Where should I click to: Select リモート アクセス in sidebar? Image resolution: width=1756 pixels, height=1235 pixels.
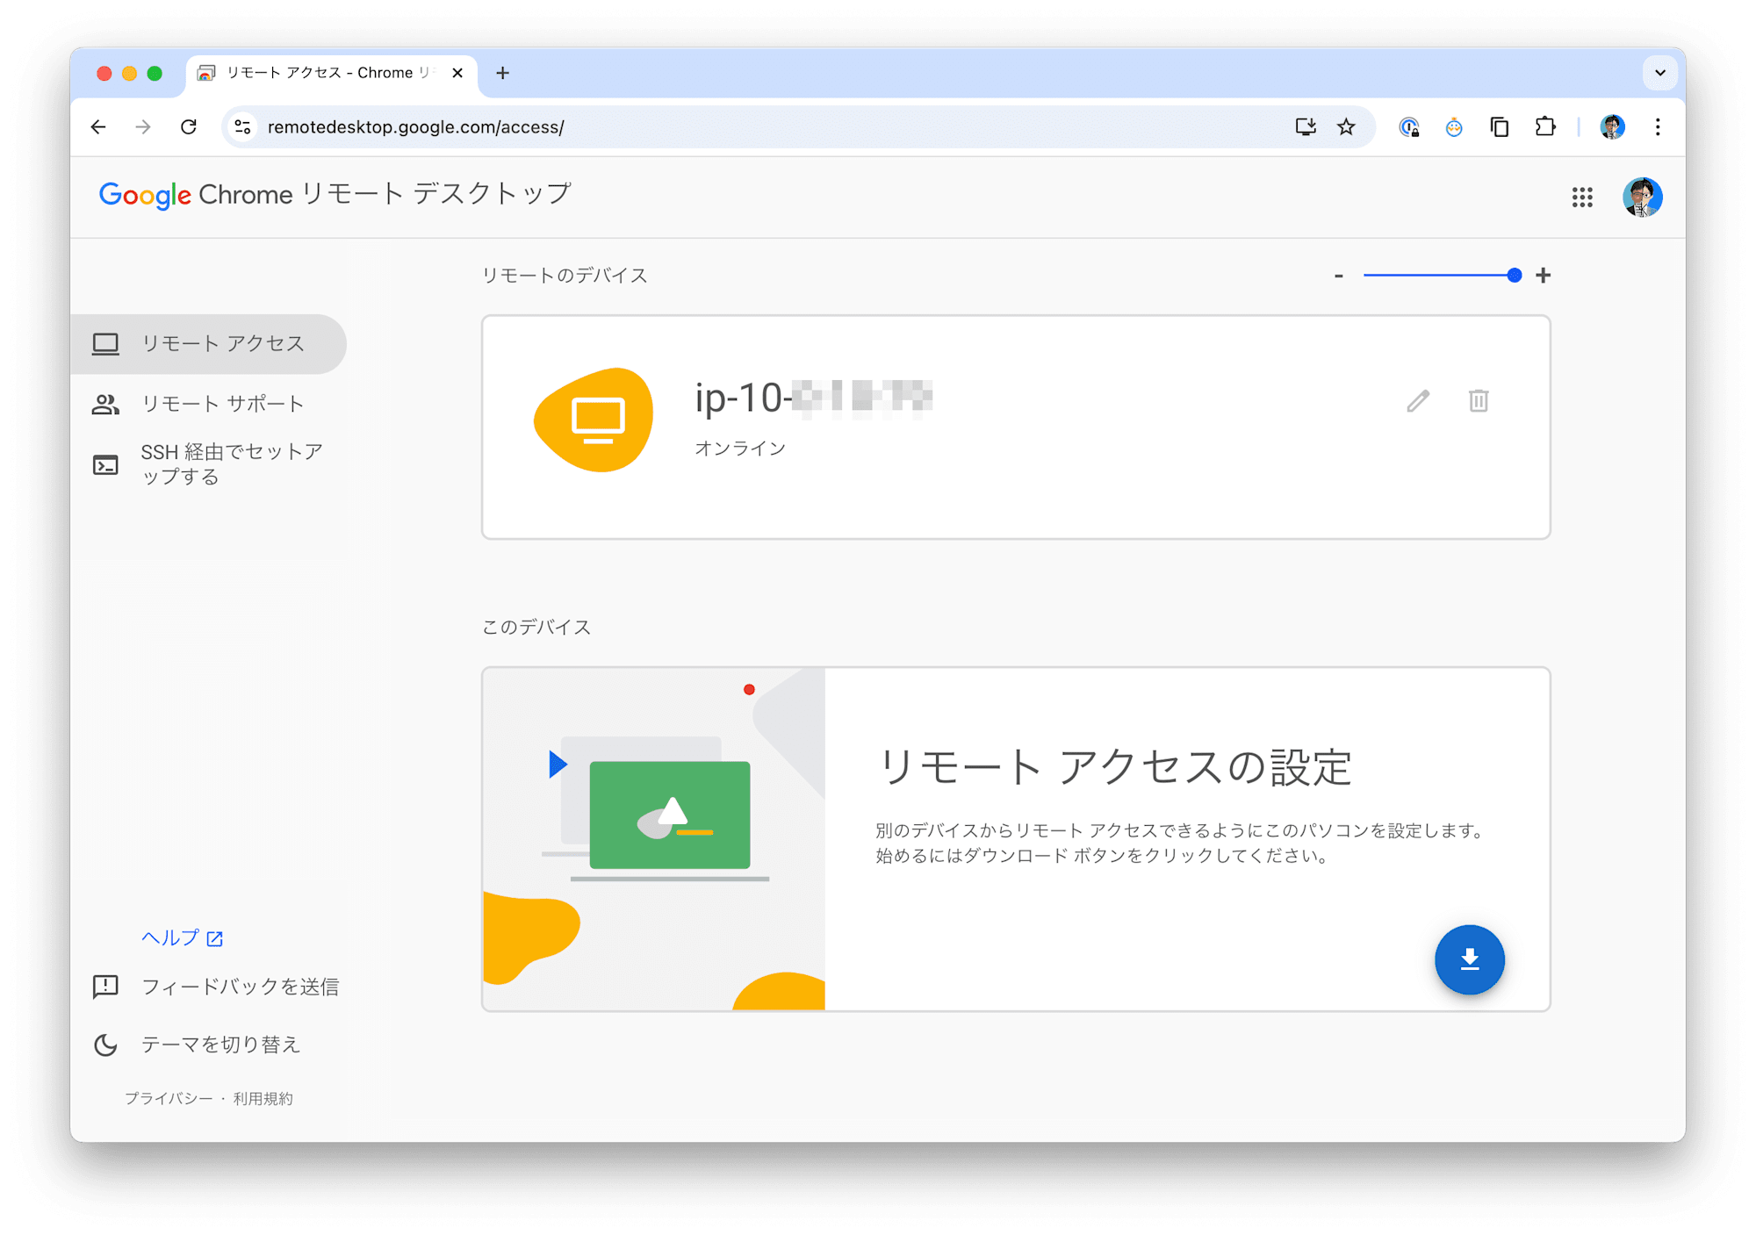point(209,343)
